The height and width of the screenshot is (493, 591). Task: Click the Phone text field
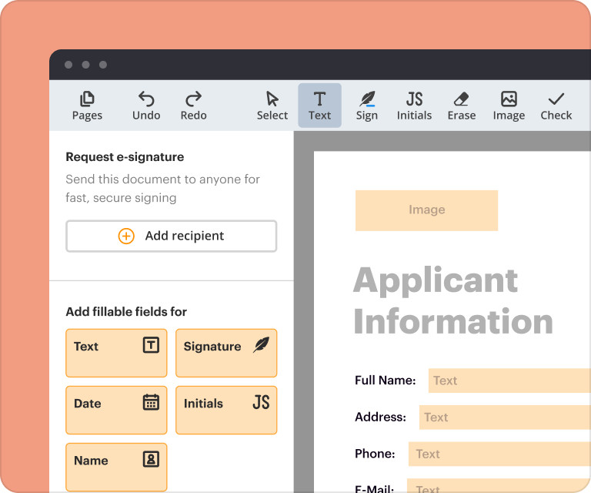(x=499, y=454)
